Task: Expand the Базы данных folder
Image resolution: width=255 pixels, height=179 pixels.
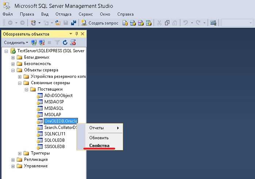Action: pos(13,57)
